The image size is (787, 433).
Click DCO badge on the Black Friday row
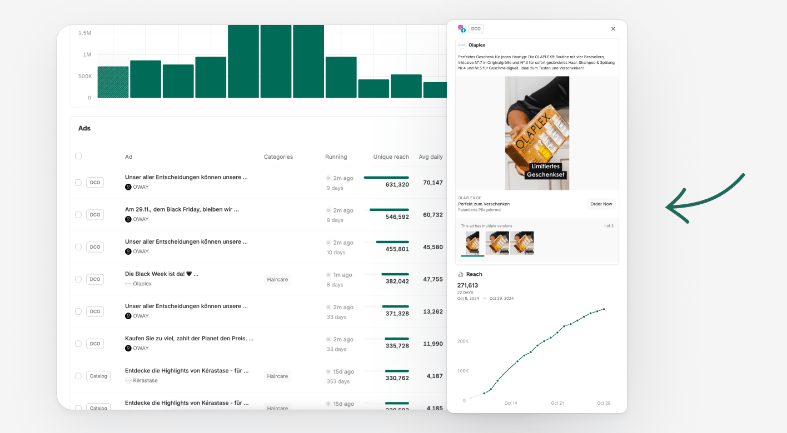[x=95, y=214]
